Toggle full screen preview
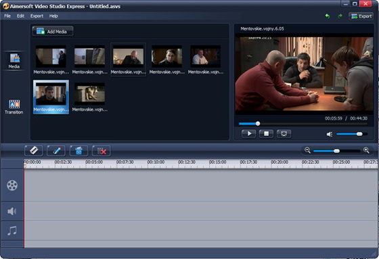 284,134
